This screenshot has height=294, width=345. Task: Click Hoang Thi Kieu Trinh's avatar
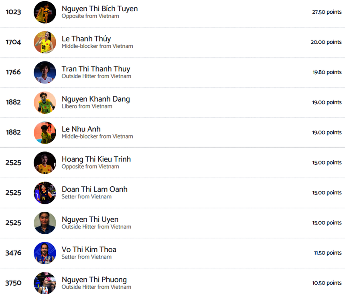coord(45,163)
